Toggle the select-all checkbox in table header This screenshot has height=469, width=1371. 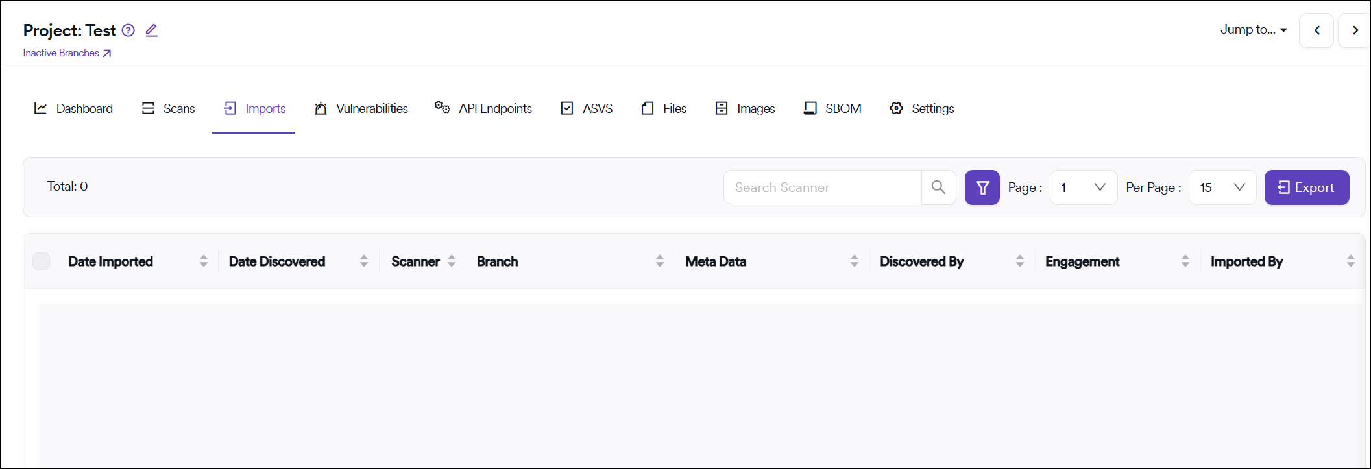(42, 261)
